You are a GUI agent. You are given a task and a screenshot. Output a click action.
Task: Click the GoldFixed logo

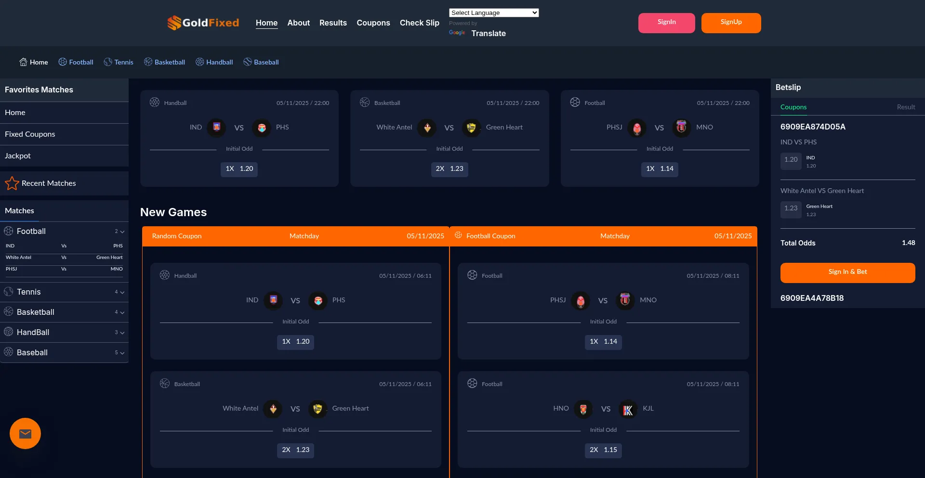click(x=203, y=23)
